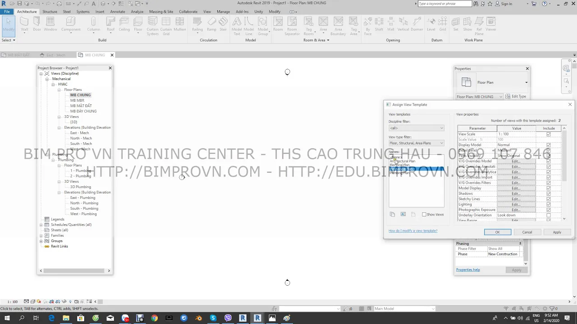The image size is (577, 324).
Task: Expand Schedules/Quantities (all) node
Action: 41,225
